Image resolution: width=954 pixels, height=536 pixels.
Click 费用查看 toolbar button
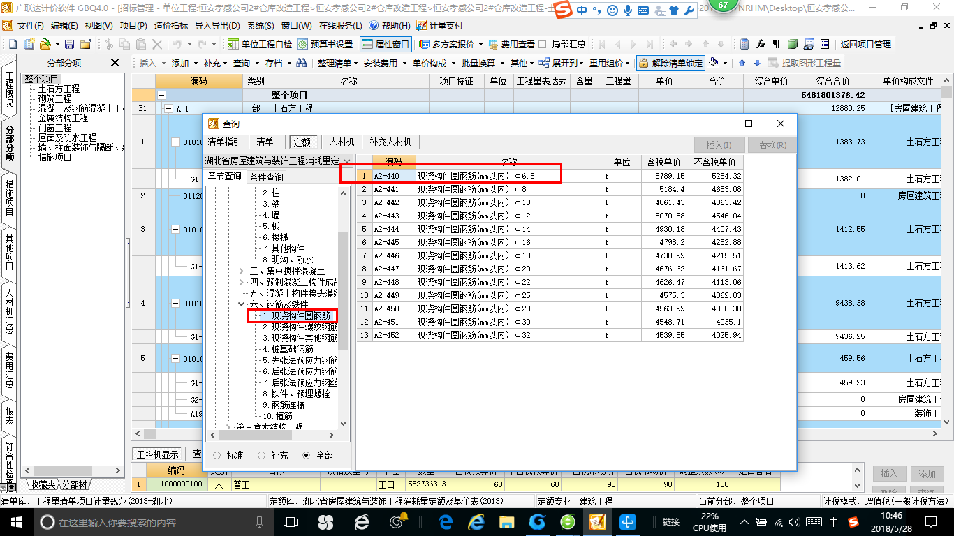click(x=512, y=44)
